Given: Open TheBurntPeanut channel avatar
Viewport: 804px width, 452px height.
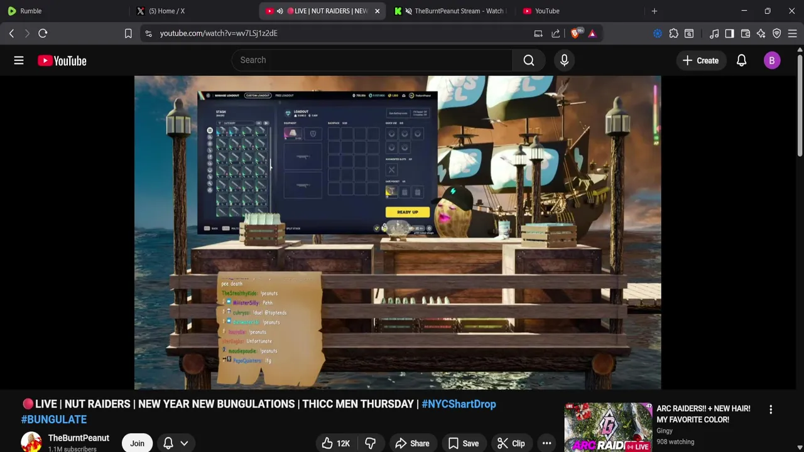Looking at the screenshot, I should (x=31, y=442).
